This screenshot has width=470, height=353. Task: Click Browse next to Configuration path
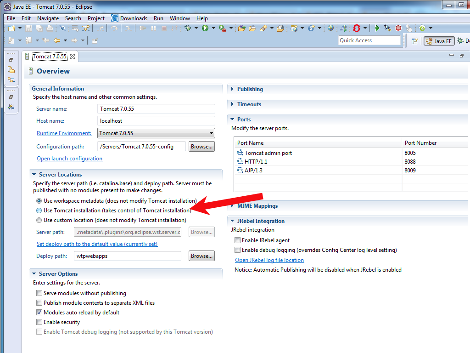point(201,147)
